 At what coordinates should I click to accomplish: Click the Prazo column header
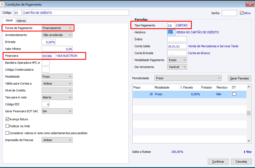(x=143, y=87)
